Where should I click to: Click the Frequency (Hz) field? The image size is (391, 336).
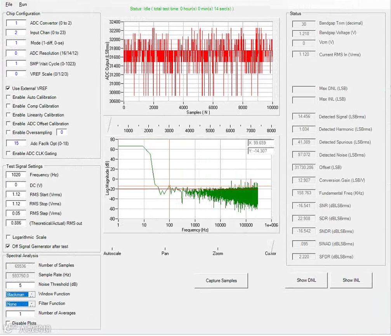16,175
